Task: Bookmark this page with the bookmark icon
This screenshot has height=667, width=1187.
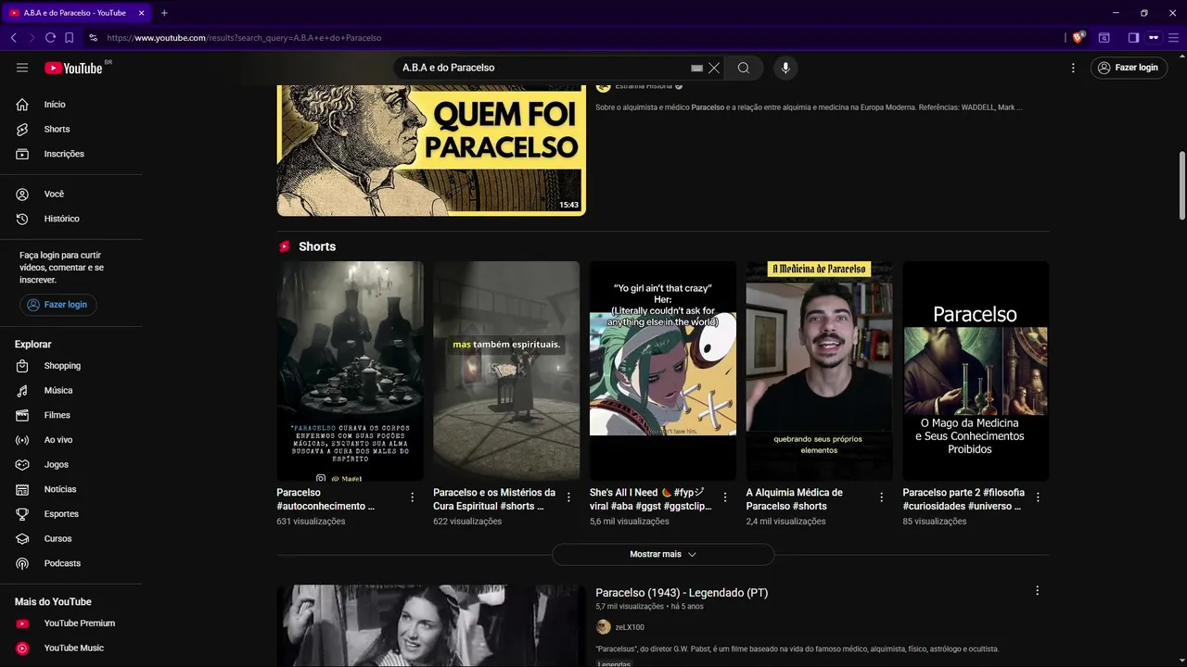Action: tap(70, 38)
